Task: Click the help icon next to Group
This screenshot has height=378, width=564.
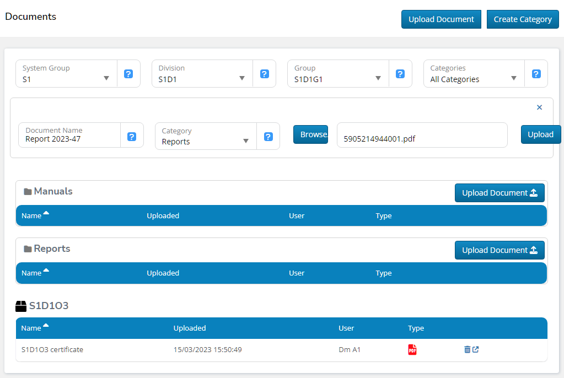Action: pyautogui.click(x=400, y=74)
